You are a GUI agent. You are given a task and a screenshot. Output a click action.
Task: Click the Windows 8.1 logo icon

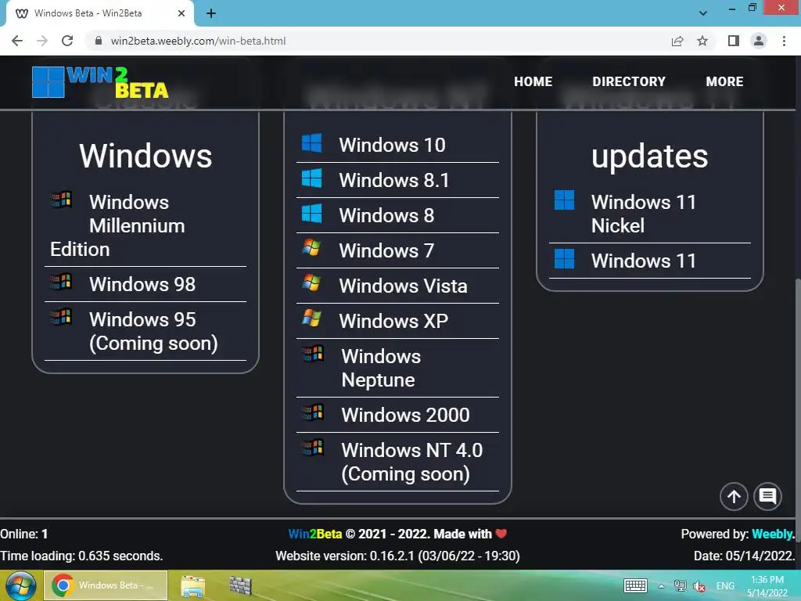point(311,178)
